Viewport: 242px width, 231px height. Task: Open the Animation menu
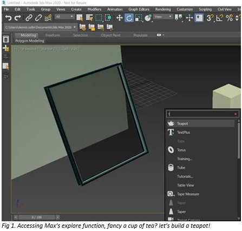tap(115, 9)
